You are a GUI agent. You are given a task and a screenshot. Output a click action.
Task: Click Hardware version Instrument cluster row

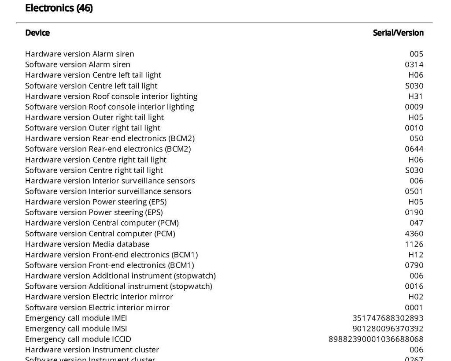tap(224, 350)
